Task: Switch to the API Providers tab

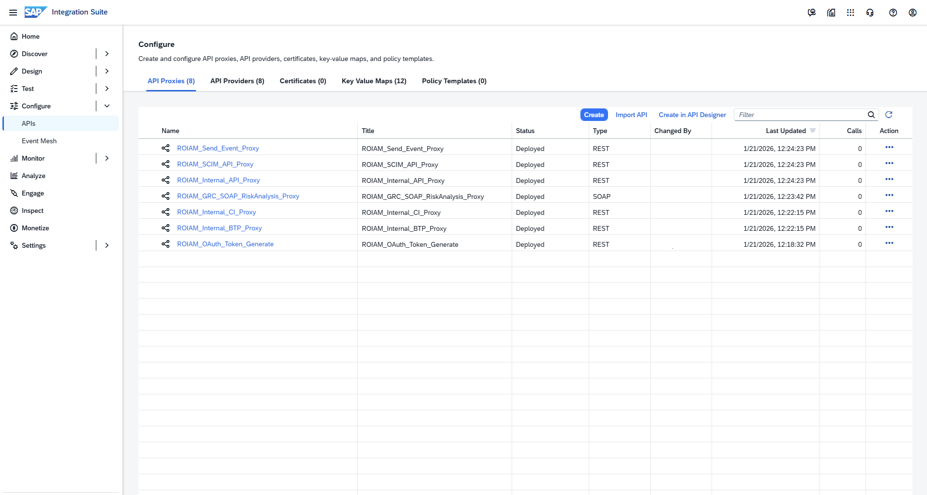Action: click(x=237, y=81)
